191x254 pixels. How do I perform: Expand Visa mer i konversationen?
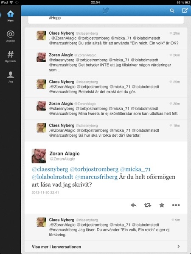tap(106, 247)
